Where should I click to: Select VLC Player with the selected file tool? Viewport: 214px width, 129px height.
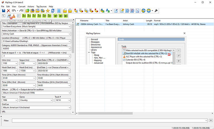(144, 57)
